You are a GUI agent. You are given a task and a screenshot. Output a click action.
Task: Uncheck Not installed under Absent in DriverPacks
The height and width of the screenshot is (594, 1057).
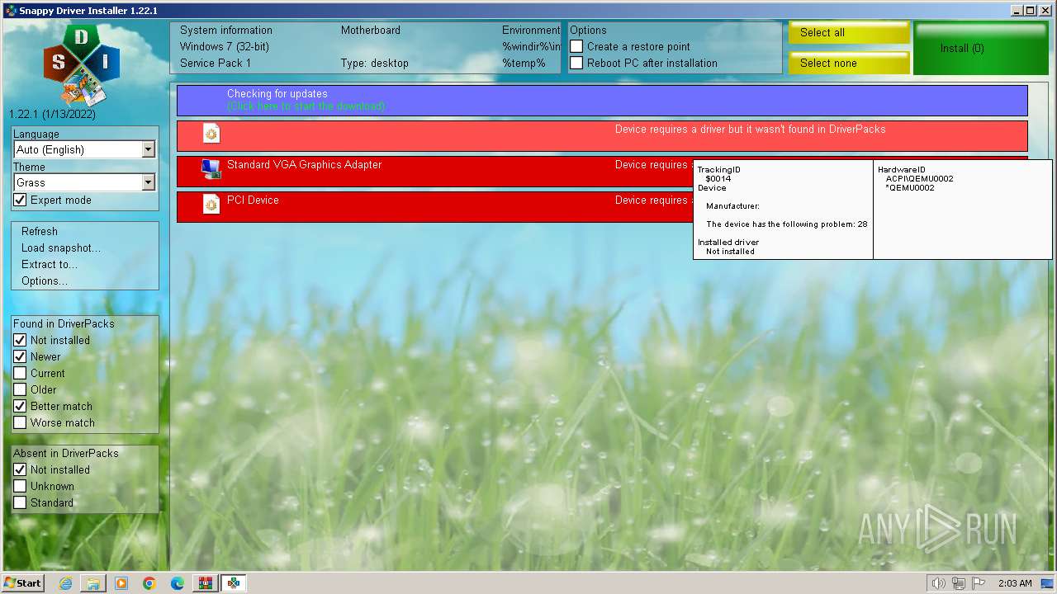21,470
